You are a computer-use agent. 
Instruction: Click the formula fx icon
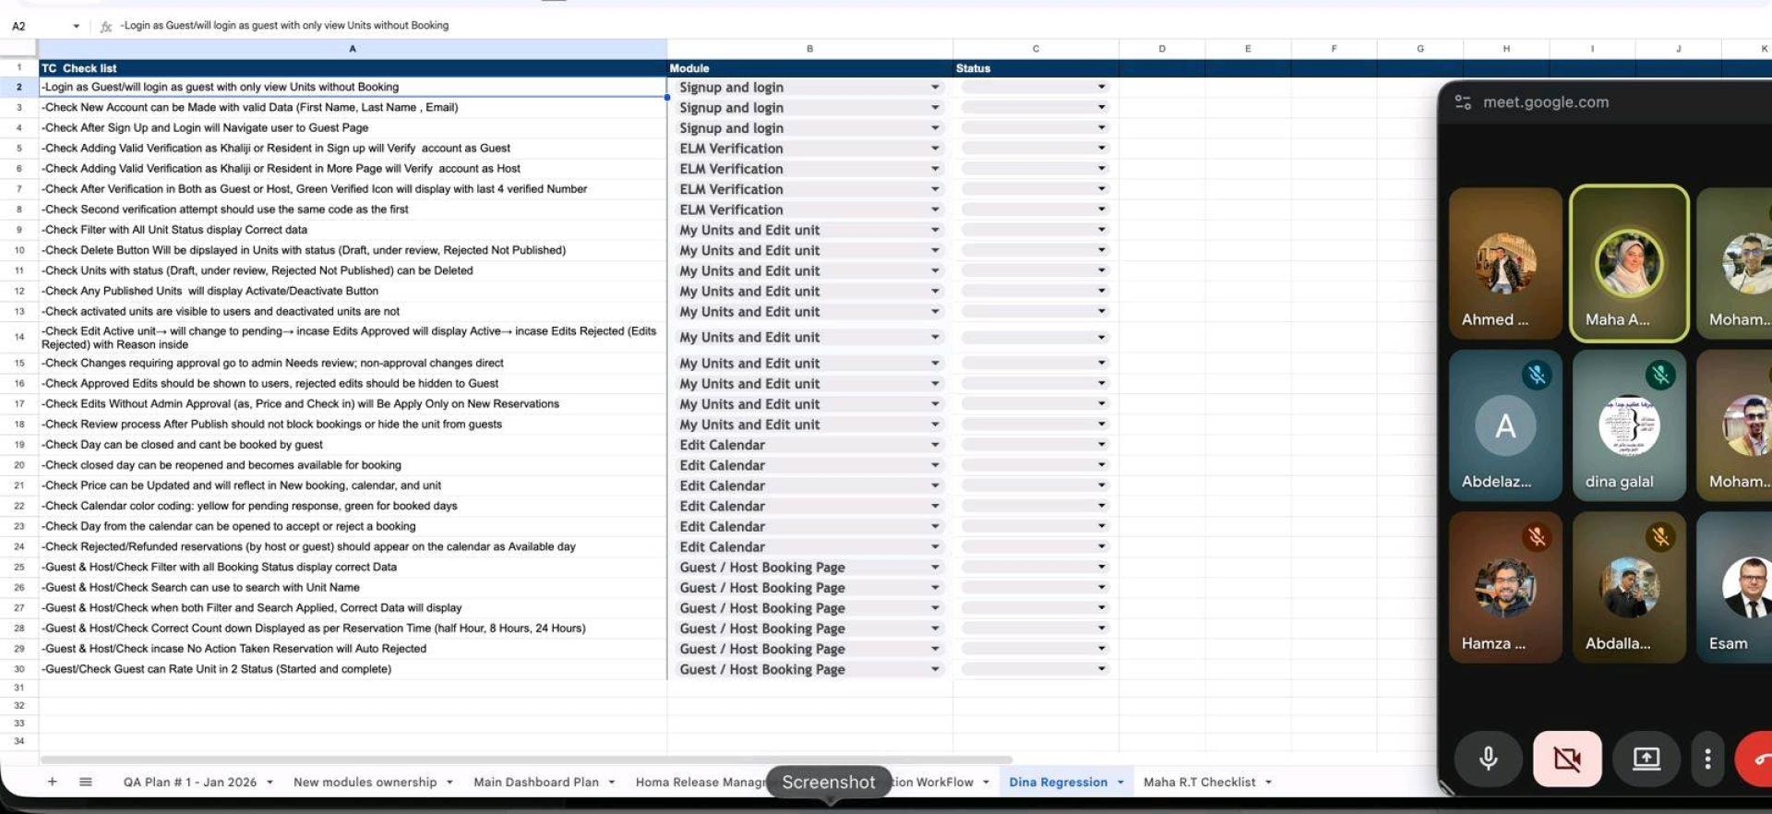(x=106, y=26)
